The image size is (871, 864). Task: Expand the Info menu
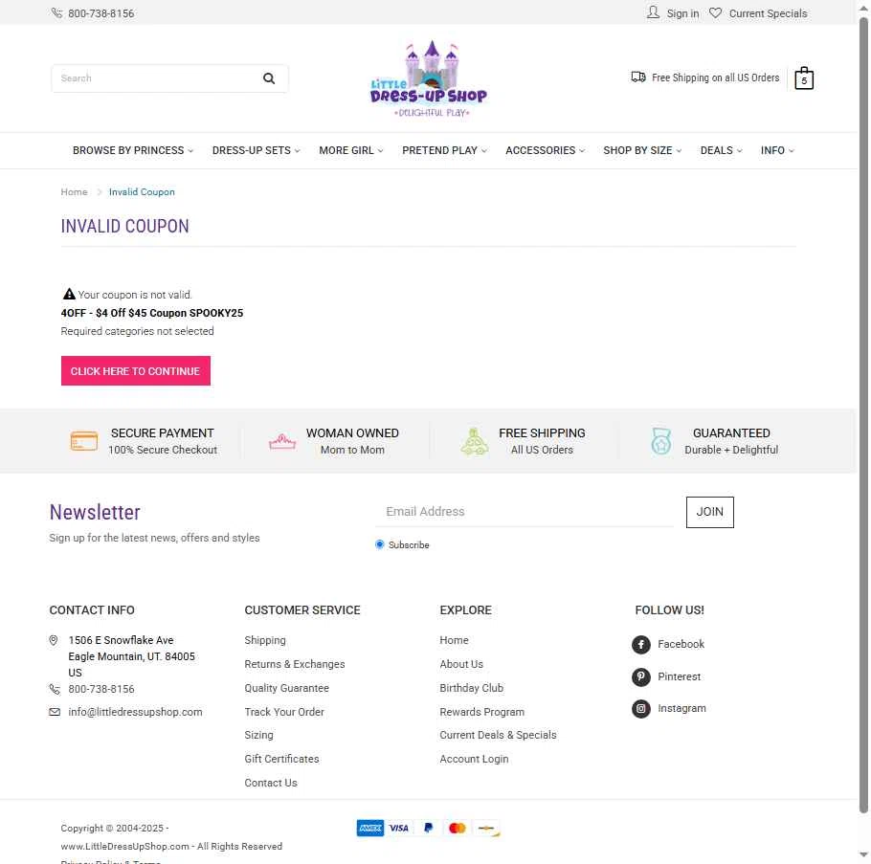coord(777,150)
